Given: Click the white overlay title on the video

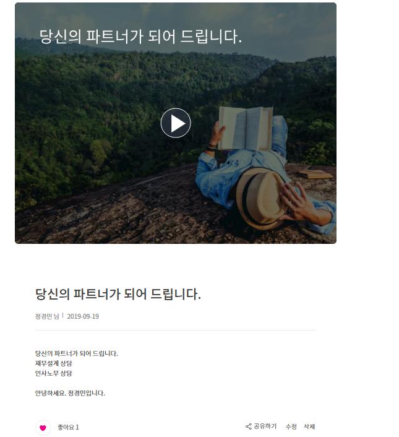Looking at the screenshot, I should pyautogui.click(x=140, y=37).
